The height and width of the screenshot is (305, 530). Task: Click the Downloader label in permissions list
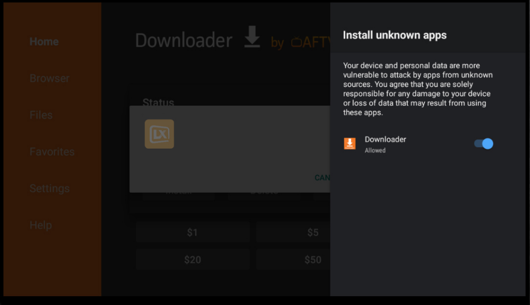coord(385,139)
